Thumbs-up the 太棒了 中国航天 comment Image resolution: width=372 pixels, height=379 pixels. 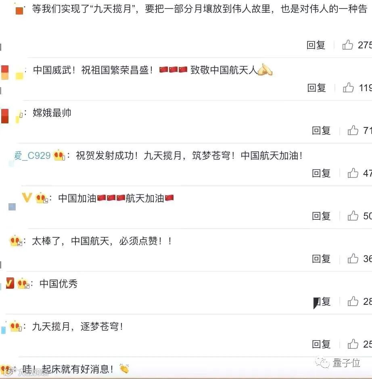[x=353, y=258]
